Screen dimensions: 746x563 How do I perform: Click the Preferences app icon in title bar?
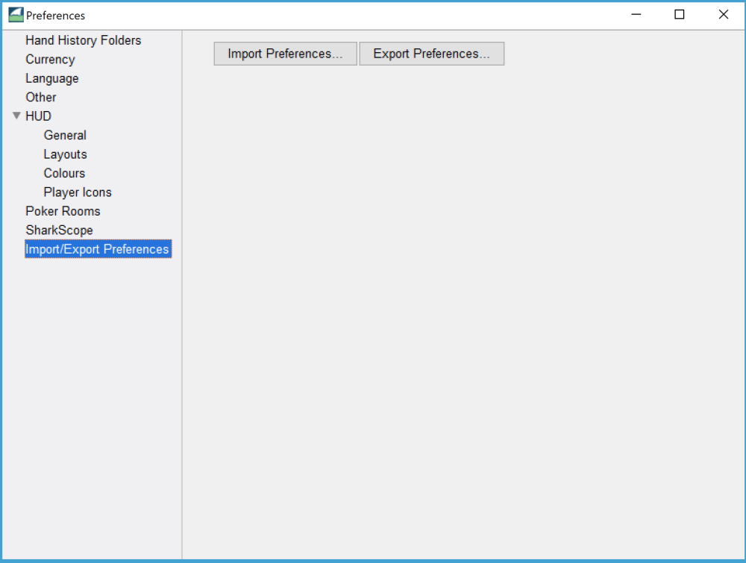[16, 15]
